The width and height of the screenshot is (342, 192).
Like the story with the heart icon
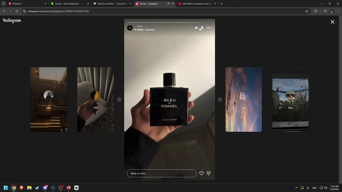(201, 173)
